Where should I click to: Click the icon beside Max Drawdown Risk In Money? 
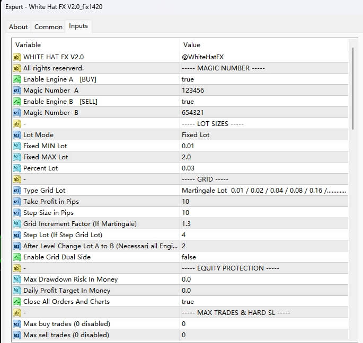(16, 279)
